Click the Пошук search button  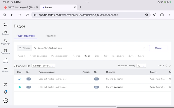click(159, 48)
